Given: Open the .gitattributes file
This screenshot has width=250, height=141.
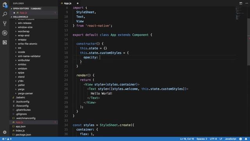Looking at the screenshot, I should (23, 110).
